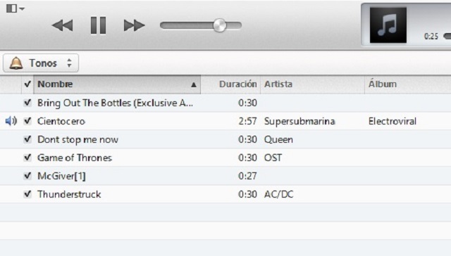The image size is (451, 256).
Task: Click the 0:30 duration of Thunderstruck
Action: tap(247, 194)
